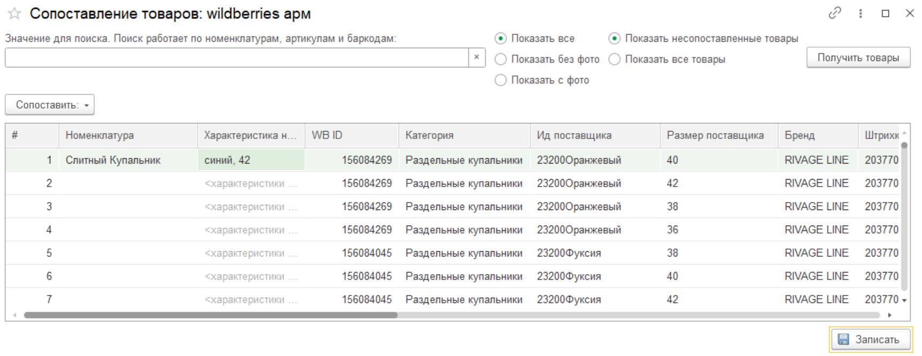Click the Категория column header
Viewport: 922px width, 356px height.
(x=463, y=136)
